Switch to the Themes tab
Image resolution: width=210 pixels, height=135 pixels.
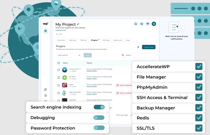[83, 40]
